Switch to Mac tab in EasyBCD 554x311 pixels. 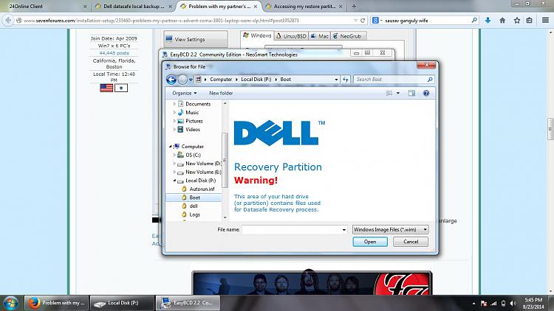(319, 36)
